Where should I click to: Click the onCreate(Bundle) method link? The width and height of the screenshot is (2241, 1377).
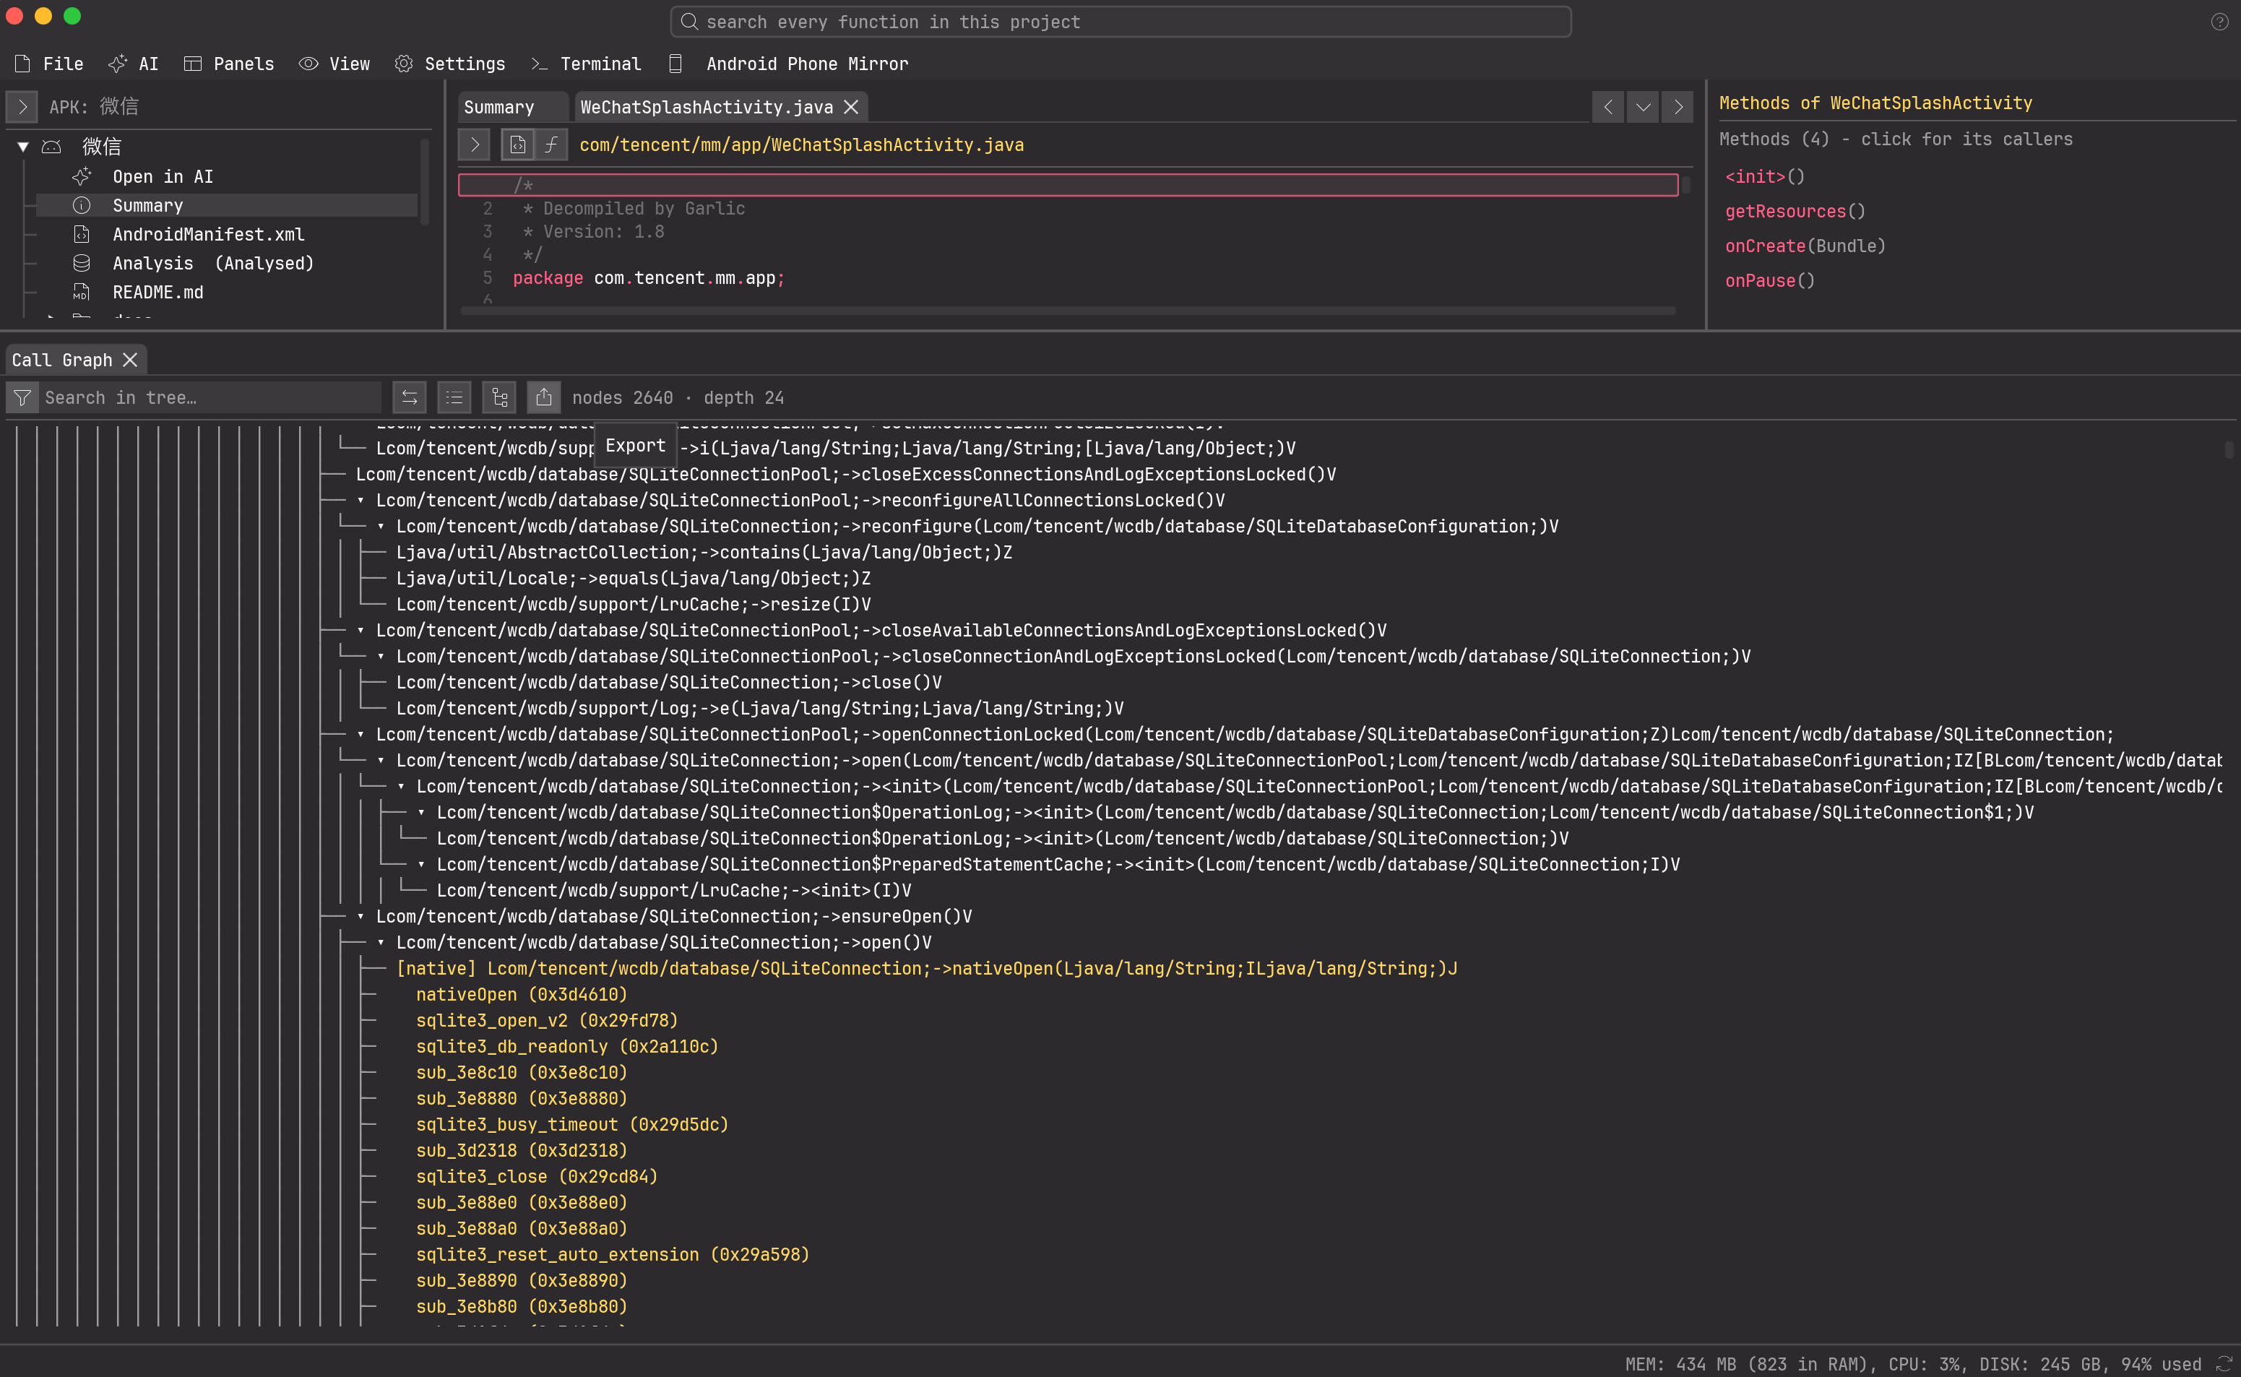tap(1805, 246)
